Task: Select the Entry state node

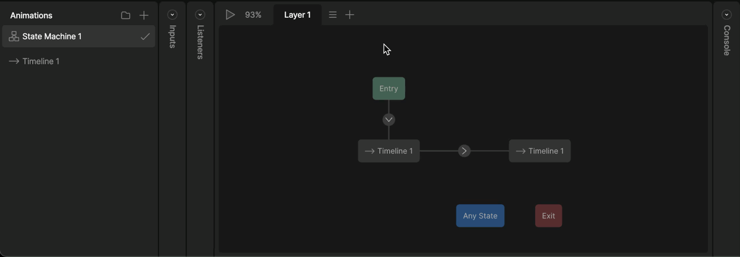Action: tap(388, 89)
